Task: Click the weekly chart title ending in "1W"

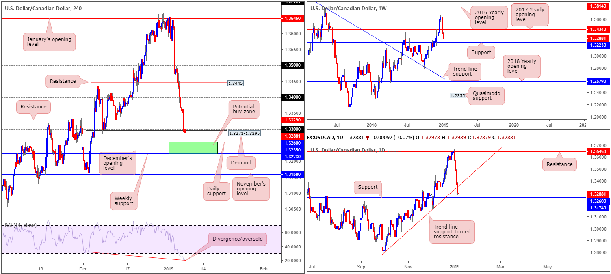Action: [x=349, y=8]
